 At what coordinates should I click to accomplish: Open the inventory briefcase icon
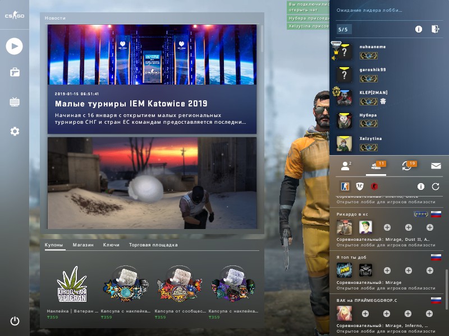(x=15, y=72)
